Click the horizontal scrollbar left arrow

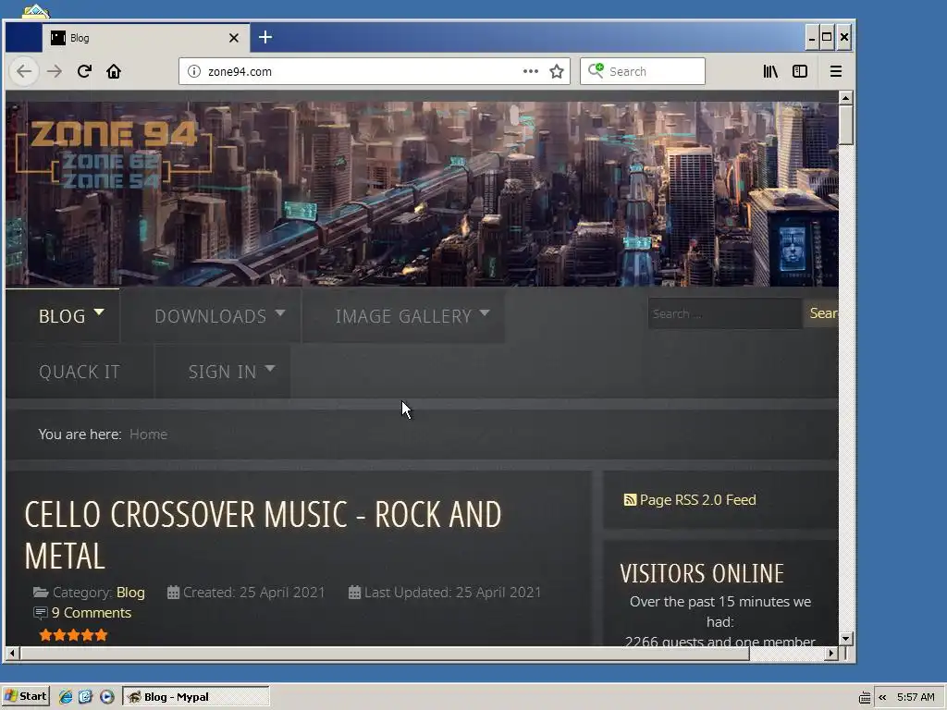[x=12, y=653]
